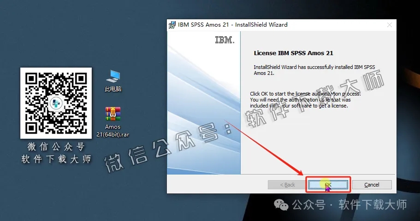The width and height of the screenshot is (420, 221).
Task: Click the "successfully installed IBM SPSS Amos 21" message
Action: tap(314, 70)
